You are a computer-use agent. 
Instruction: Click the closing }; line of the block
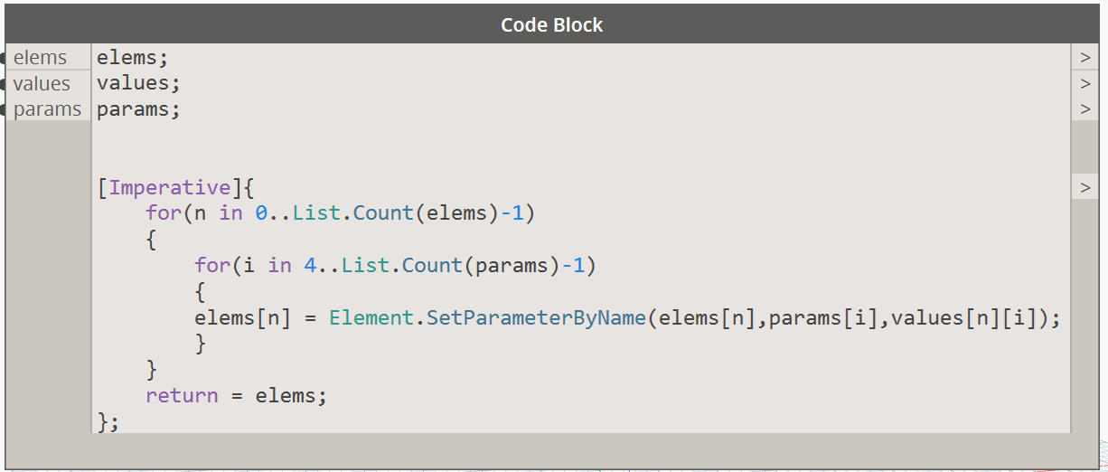pyautogui.click(x=108, y=421)
